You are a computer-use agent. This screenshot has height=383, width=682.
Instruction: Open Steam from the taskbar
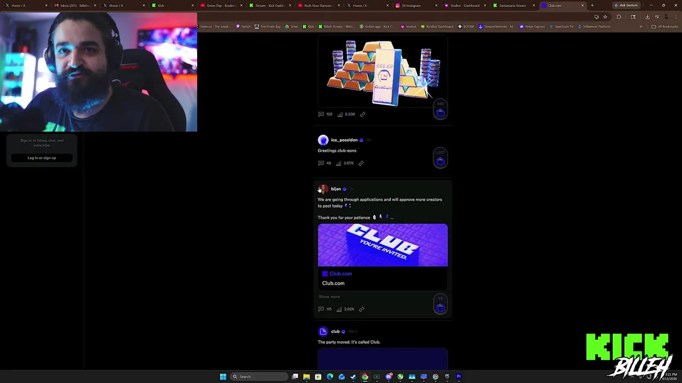point(353,377)
